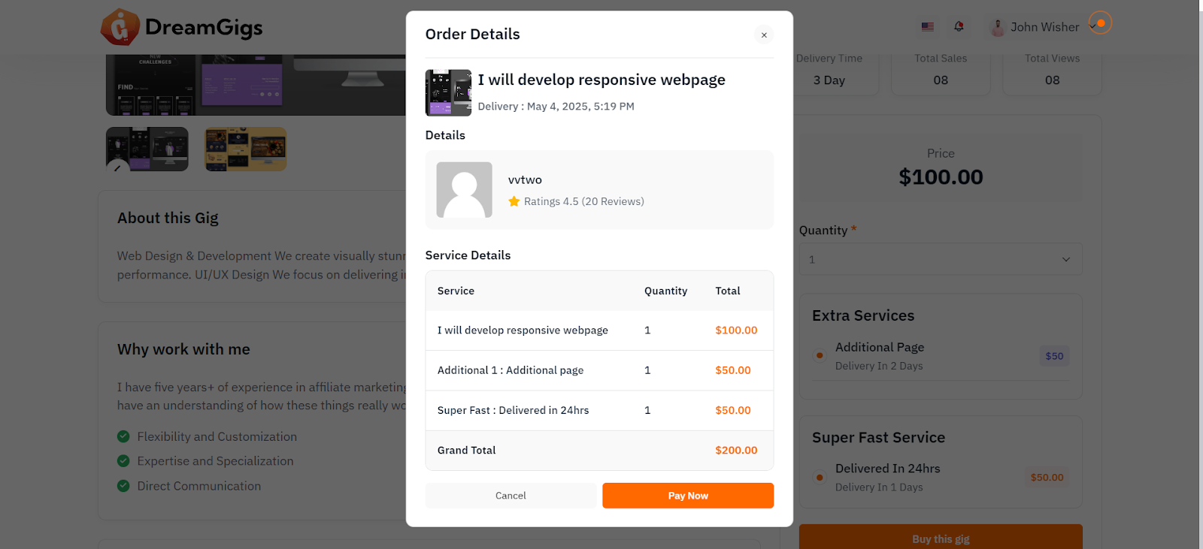Click the DreamGigs logo icon
This screenshot has height=549, width=1203.
pos(120,27)
